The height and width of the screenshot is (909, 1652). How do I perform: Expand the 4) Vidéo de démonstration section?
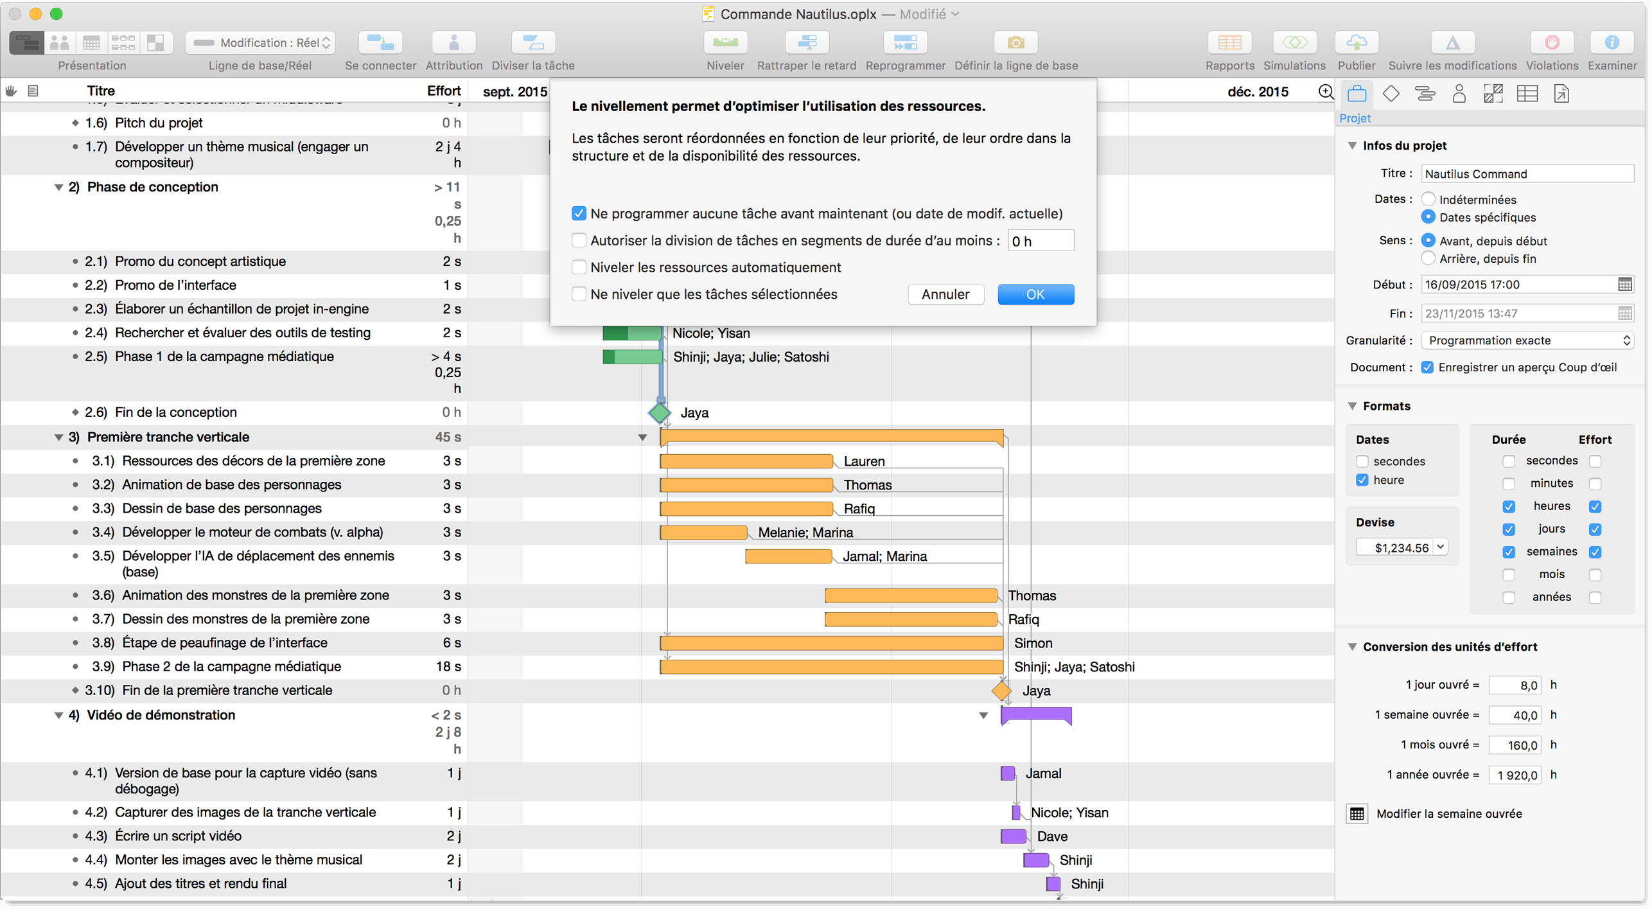click(x=57, y=716)
